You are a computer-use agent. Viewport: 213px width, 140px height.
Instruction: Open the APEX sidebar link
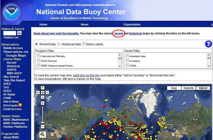7,84
